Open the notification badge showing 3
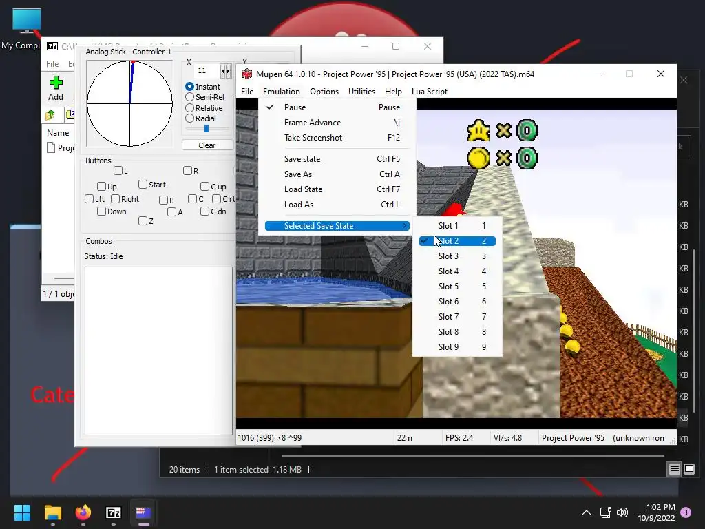Image resolution: width=705 pixels, height=529 pixels. [686, 512]
